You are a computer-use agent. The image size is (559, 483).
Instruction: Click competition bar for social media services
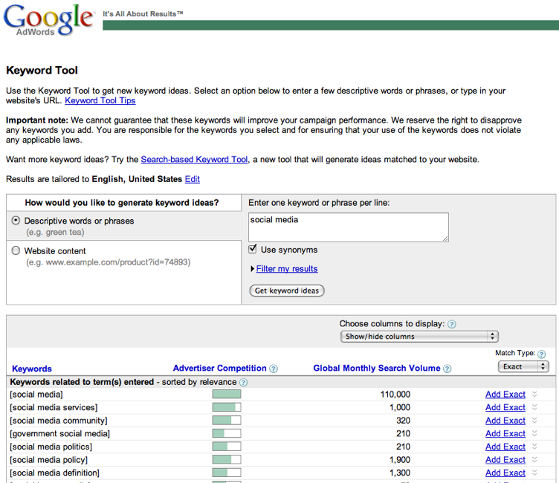coord(227,407)
